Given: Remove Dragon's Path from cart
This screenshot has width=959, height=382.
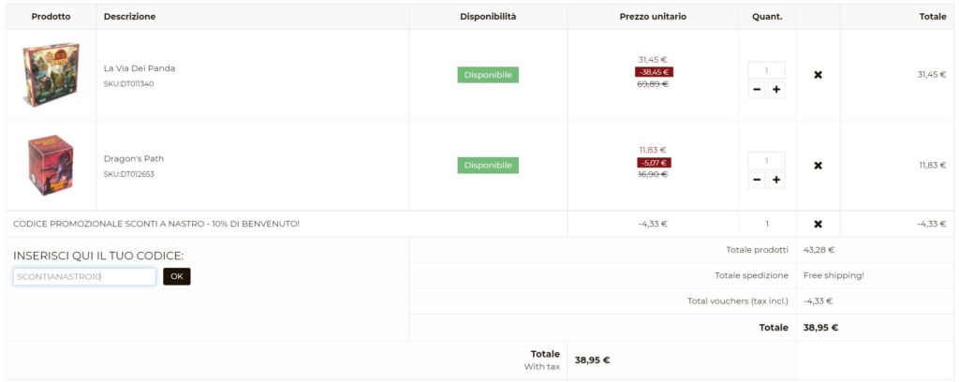Looking at the screenshot, I should 818,166.
